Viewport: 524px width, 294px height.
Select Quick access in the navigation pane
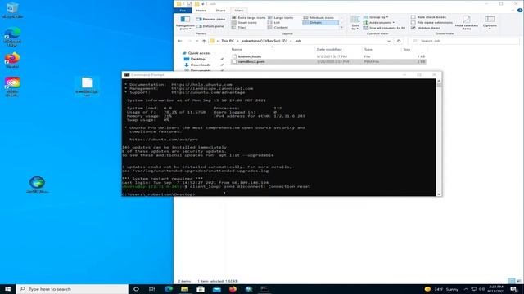click(199, 53)
